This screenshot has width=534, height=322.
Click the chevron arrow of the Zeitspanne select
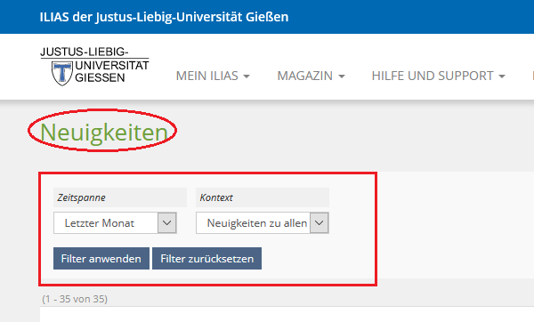(167, 223)
